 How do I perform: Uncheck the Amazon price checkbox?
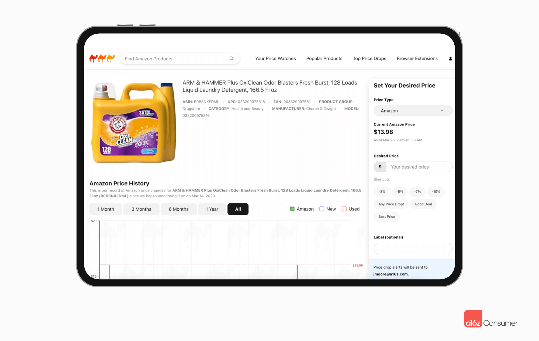(292, 209)
